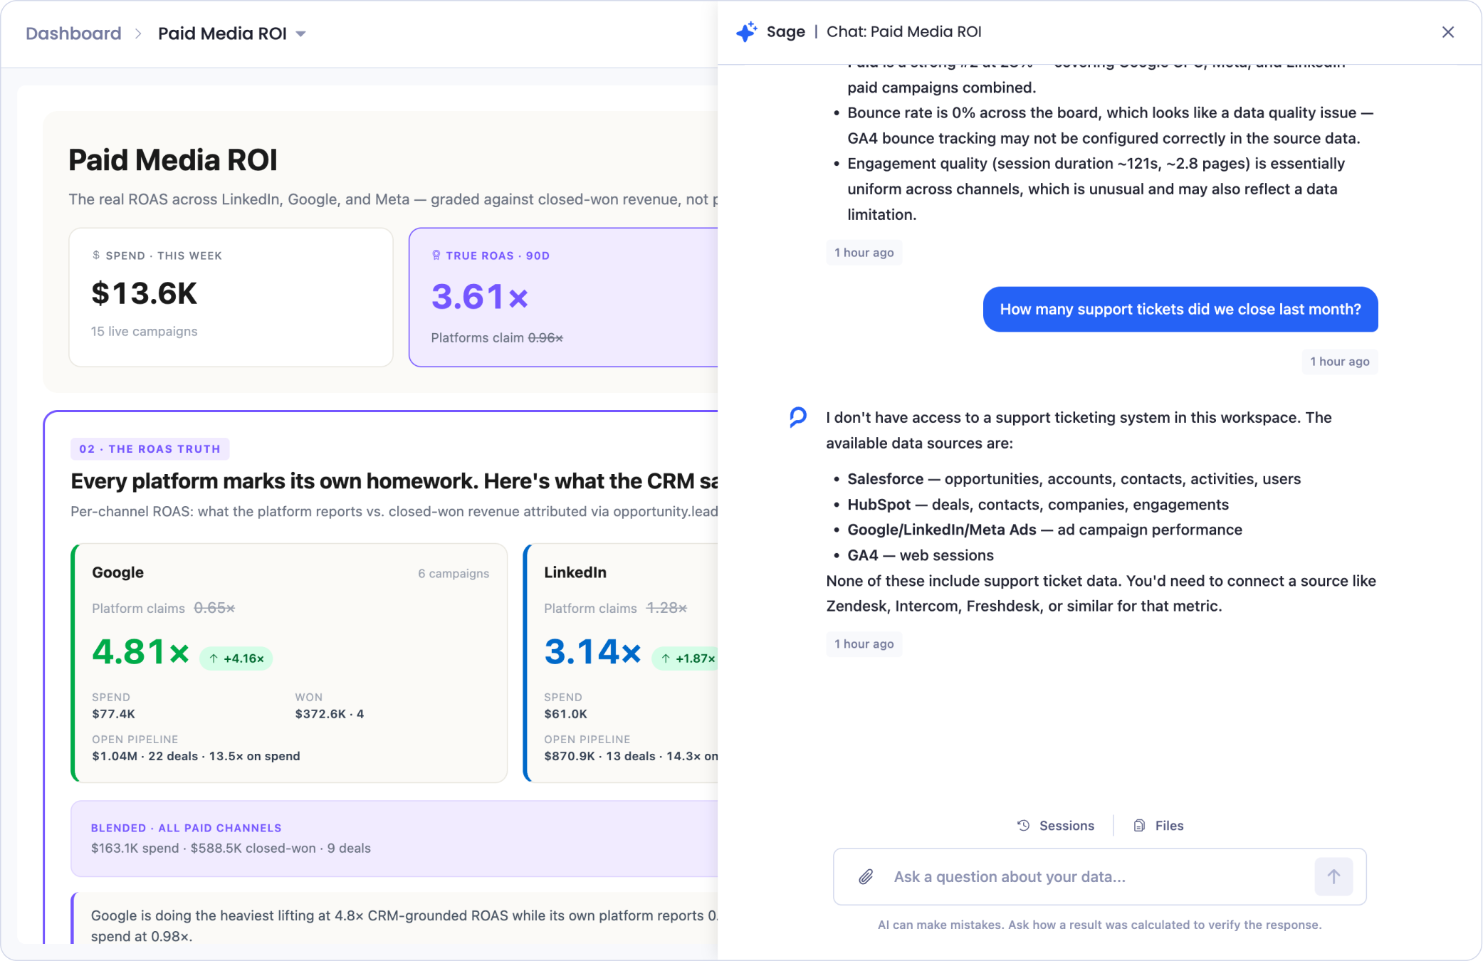Click the 3.14× LinkedIn ROAS value
1483x961 pixels.
pyautogui.click(x=592, y=652)
